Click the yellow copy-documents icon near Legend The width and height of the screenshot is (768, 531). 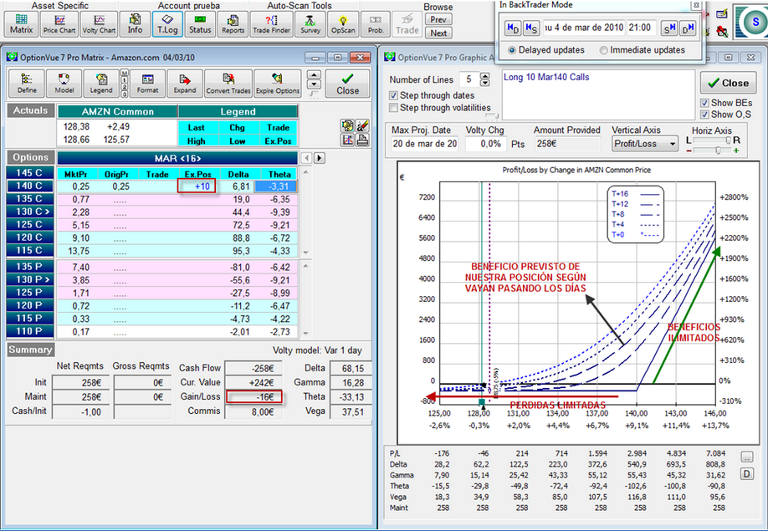coord(348,125)
